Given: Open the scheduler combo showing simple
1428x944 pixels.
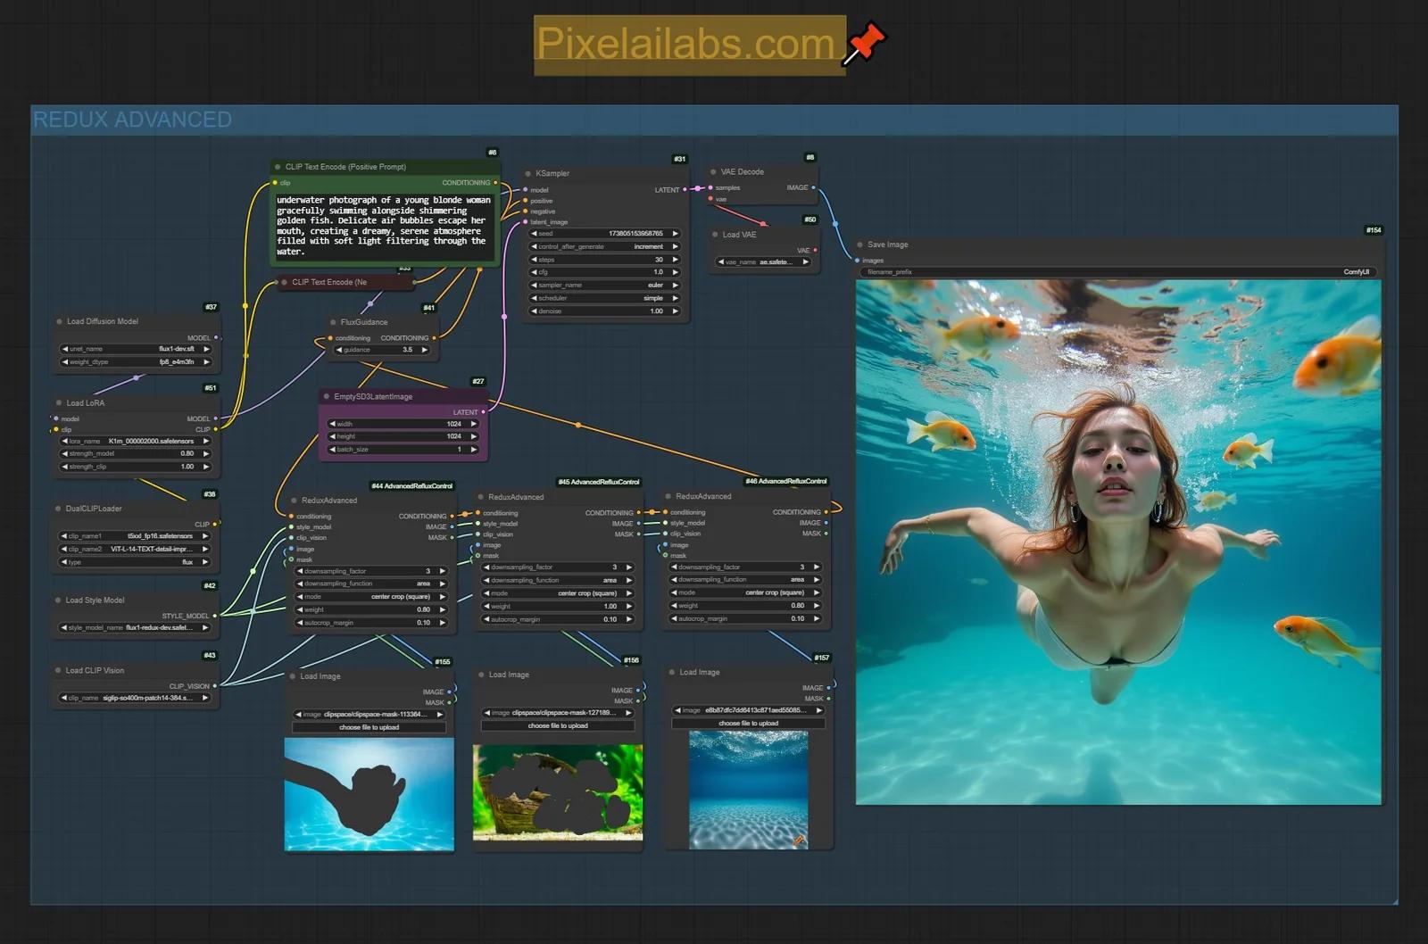Looking at the screenshot, I should [604, 298].
